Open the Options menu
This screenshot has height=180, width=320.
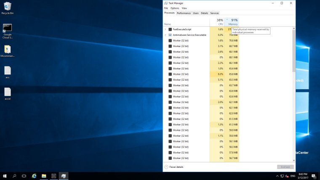(175, 8)
